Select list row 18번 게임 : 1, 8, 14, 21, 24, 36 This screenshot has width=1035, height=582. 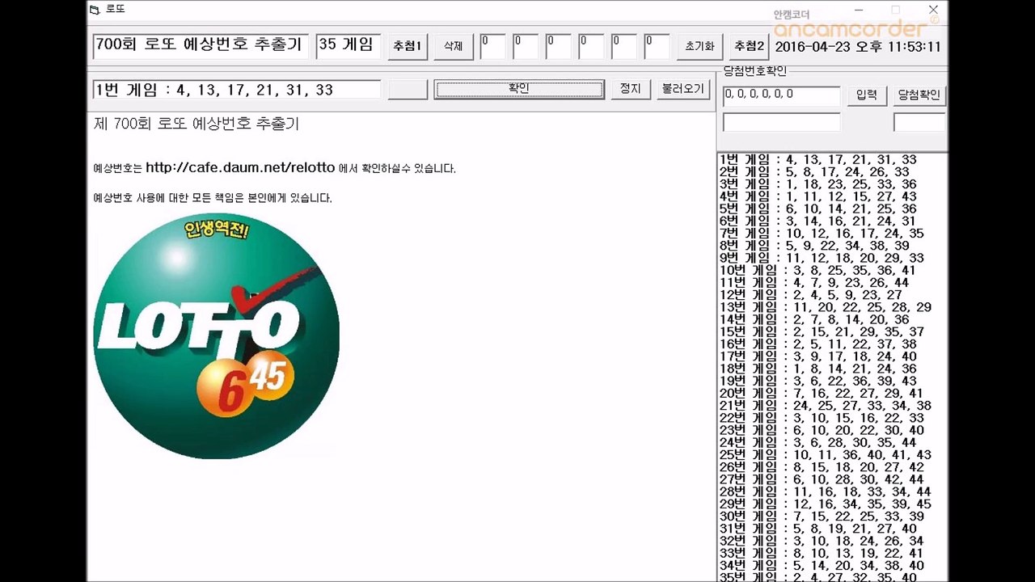[818, 369]
